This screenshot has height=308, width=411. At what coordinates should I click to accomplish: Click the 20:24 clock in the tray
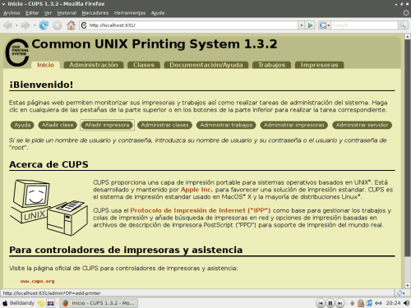(x=393, y=303)
